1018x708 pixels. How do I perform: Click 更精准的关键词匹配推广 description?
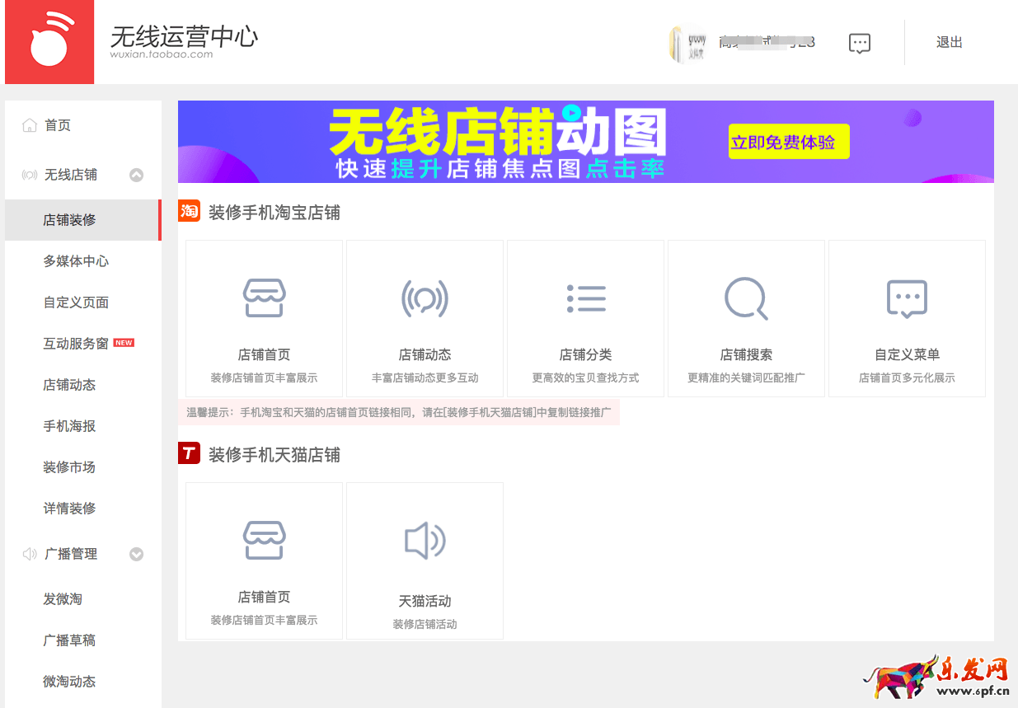point(746,377)
